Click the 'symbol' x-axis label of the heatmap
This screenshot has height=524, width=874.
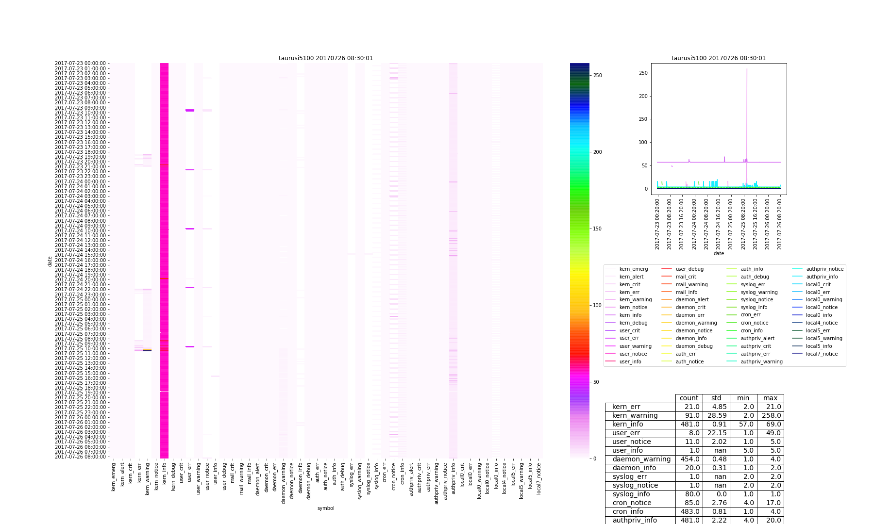[x=325, y=508]
